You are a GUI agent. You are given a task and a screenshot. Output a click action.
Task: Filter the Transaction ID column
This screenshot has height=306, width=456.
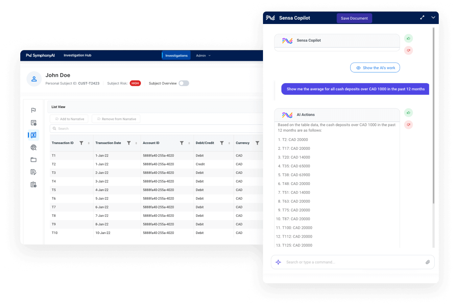tap(81, 143)
